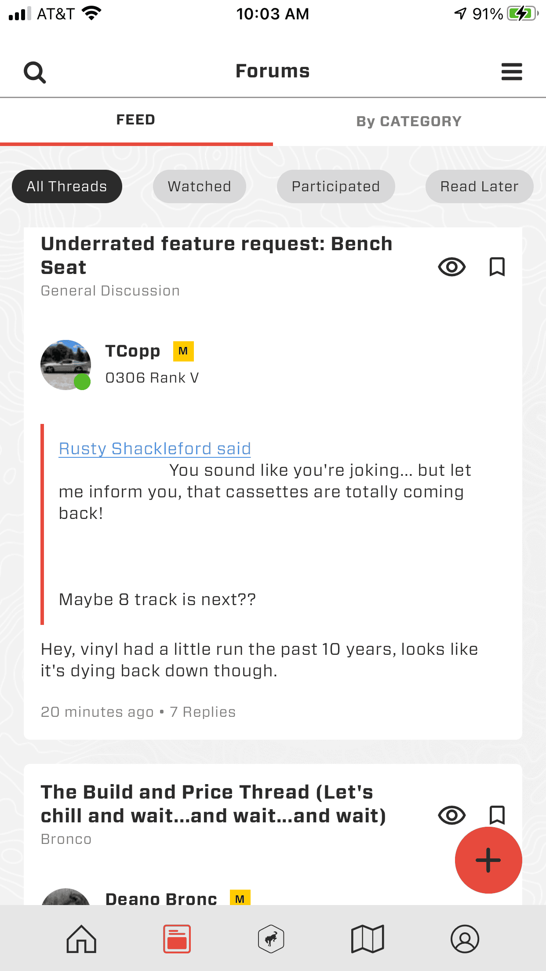The height and width of the screenshot is (971, 546).
Task: Select the FEED tab
Action: (136, 120)
